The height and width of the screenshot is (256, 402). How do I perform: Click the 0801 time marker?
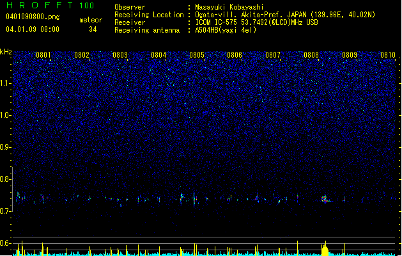point(43,55)
